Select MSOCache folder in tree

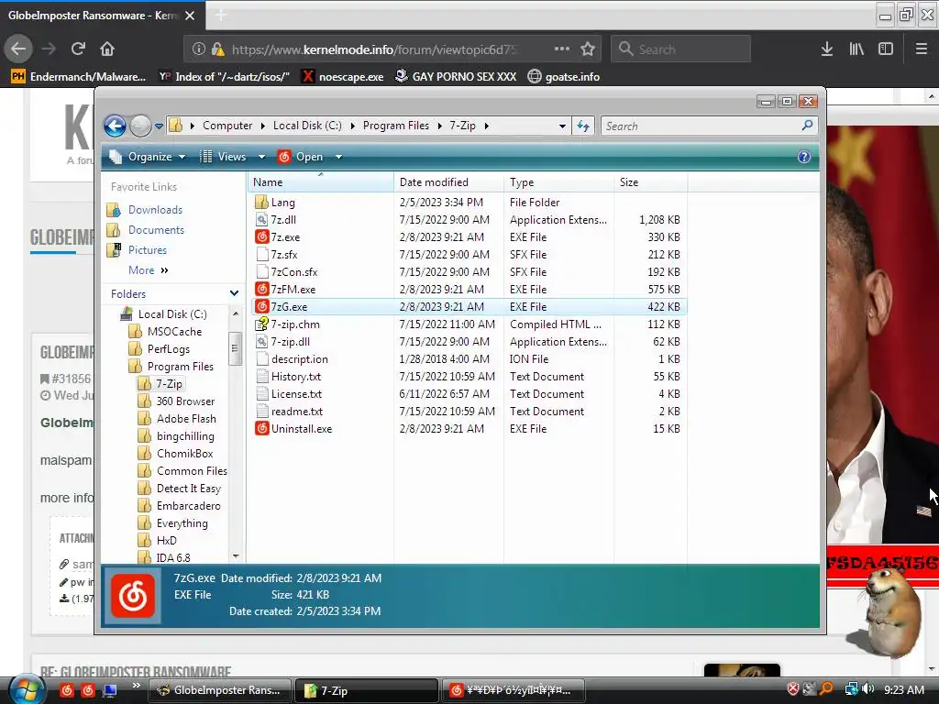pyautogui.click(x=174, y=332)
